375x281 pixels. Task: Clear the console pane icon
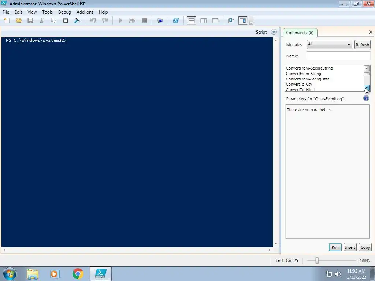(77, 20)
